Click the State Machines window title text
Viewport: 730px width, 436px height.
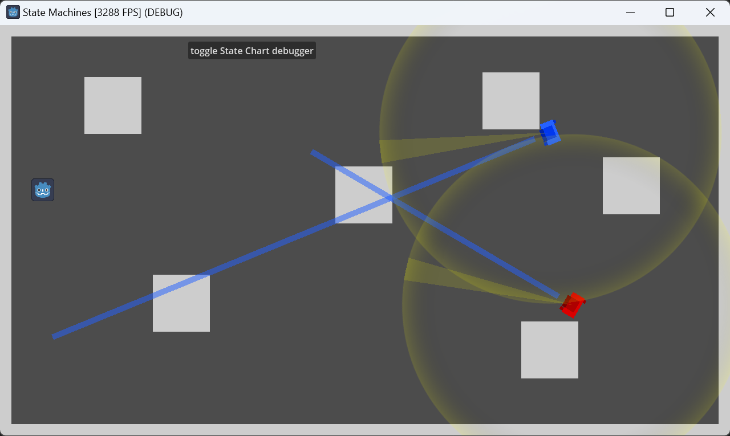point(103,12)
